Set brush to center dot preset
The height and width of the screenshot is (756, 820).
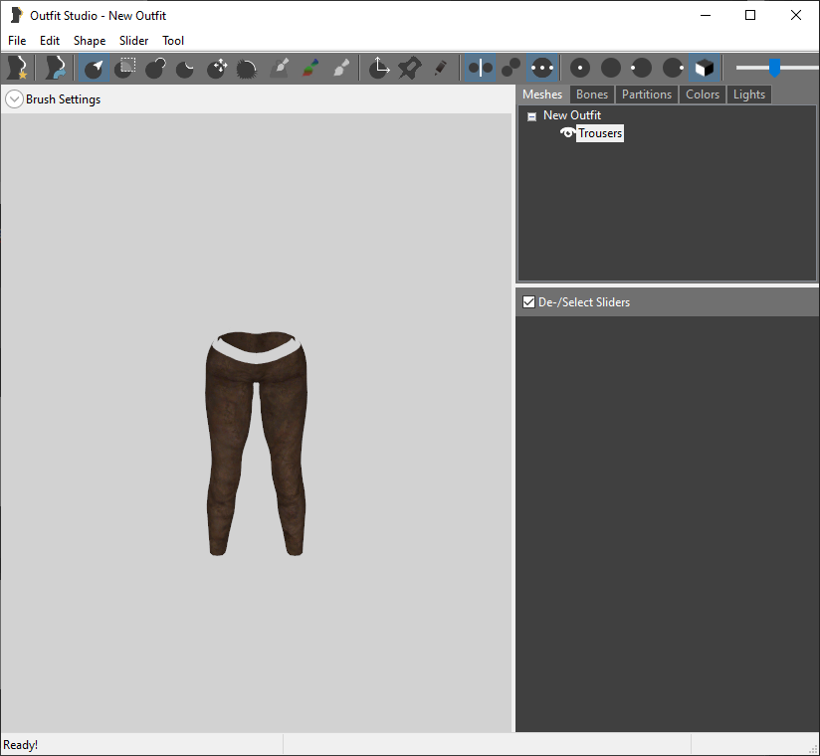[x=580, y=68]
